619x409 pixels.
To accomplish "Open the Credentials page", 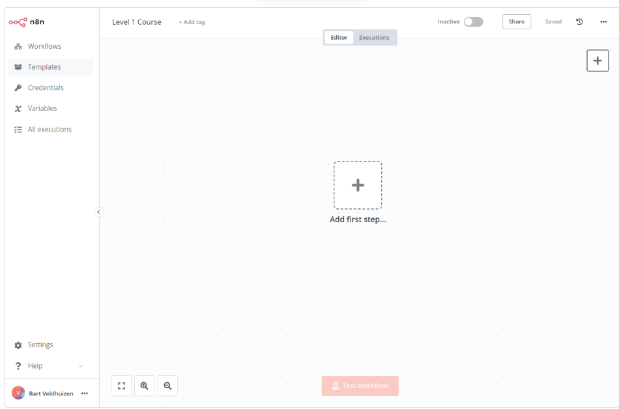I will tap(46, 87).
